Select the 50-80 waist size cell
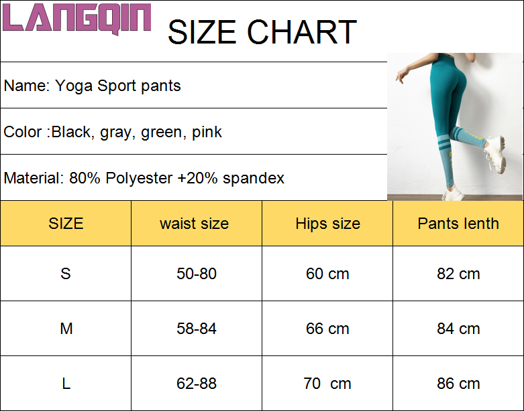The image size is (524, 411). pos(197,274)
